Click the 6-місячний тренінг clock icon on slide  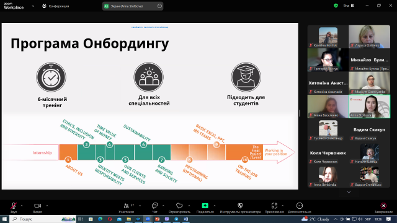[51, 77]
